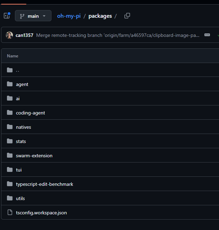Expand commit message ellipsis button
This screenshot has width=219, height=230.
click(x=207, y=35)
